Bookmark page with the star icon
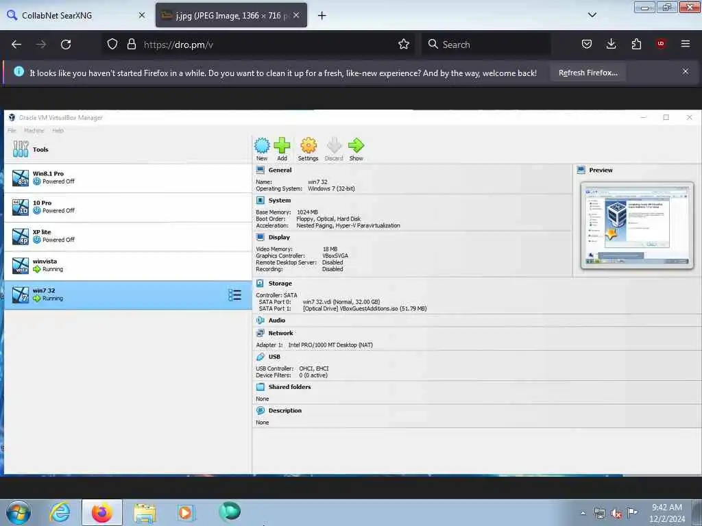Screen dimensions: 702x526 tap(404, 45)
